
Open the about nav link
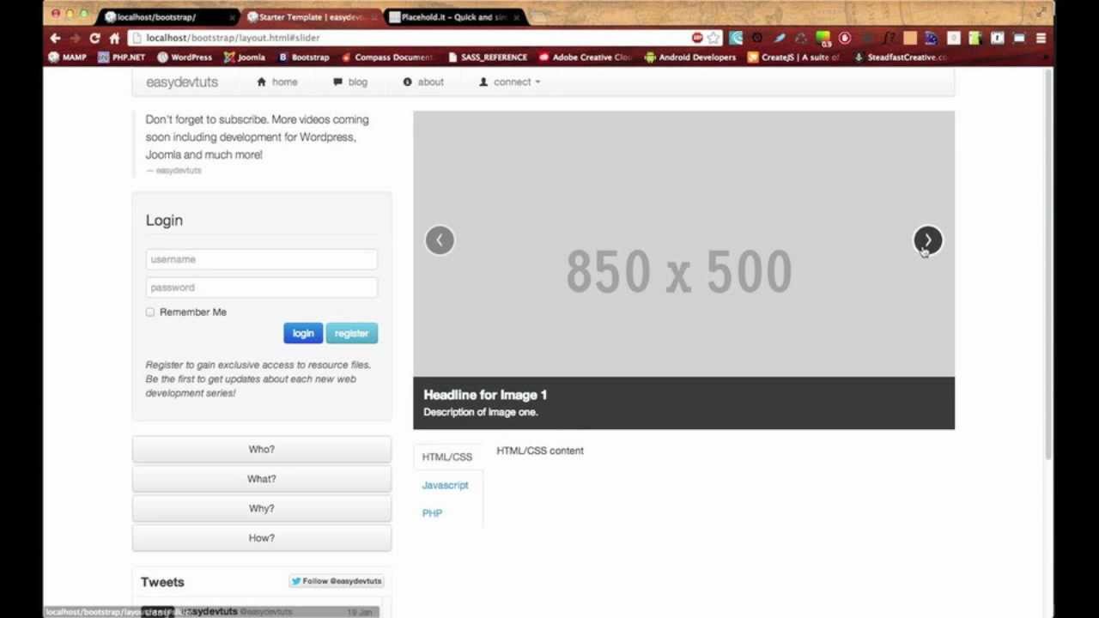coord(422,82)
